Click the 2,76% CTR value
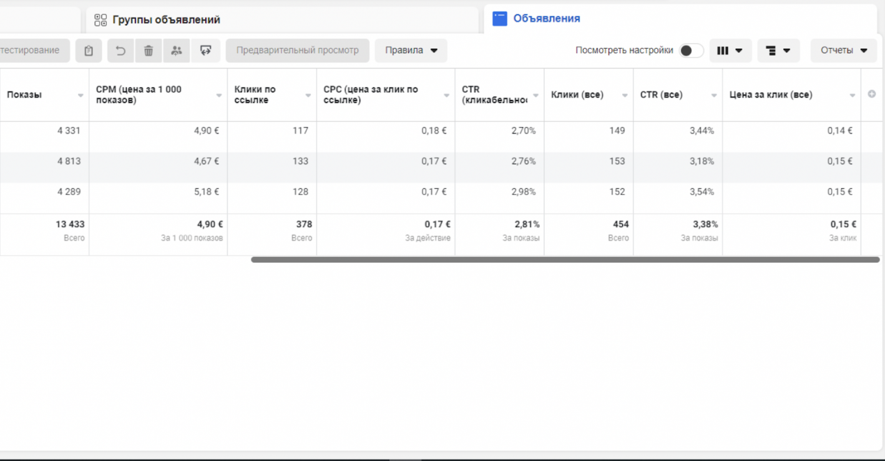Image resolution: width=885 pixels, height=461 pixels. [x=523, y=161]
